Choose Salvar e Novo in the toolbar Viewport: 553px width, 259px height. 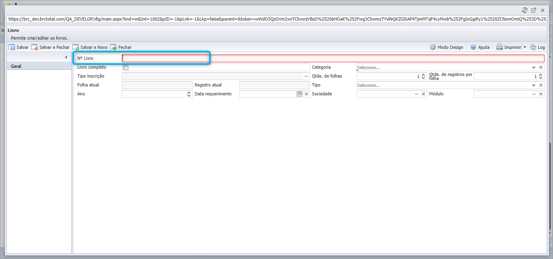(90, 47)
